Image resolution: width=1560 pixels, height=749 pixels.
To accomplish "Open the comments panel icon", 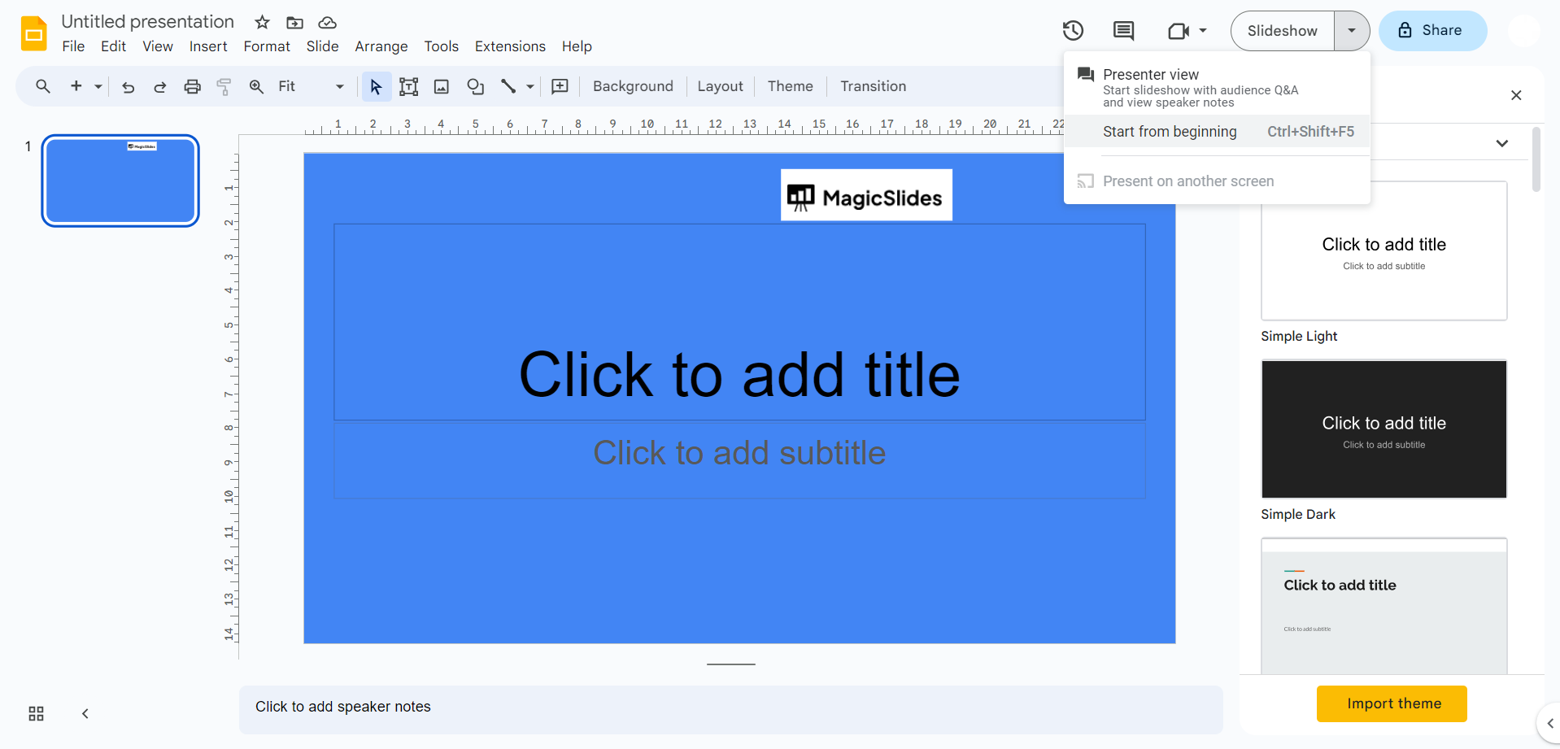I will pyautogui.click(x=1123, y=31).
